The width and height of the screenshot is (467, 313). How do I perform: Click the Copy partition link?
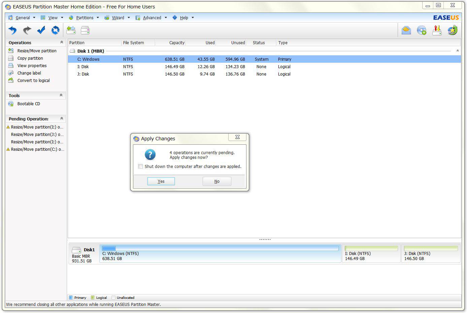pyautogui.click(x=30, y=58)
